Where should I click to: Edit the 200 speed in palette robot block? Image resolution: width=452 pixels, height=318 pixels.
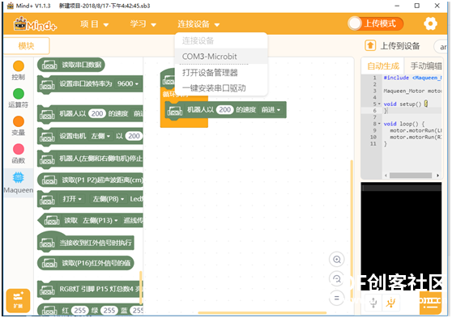[97, 113]
